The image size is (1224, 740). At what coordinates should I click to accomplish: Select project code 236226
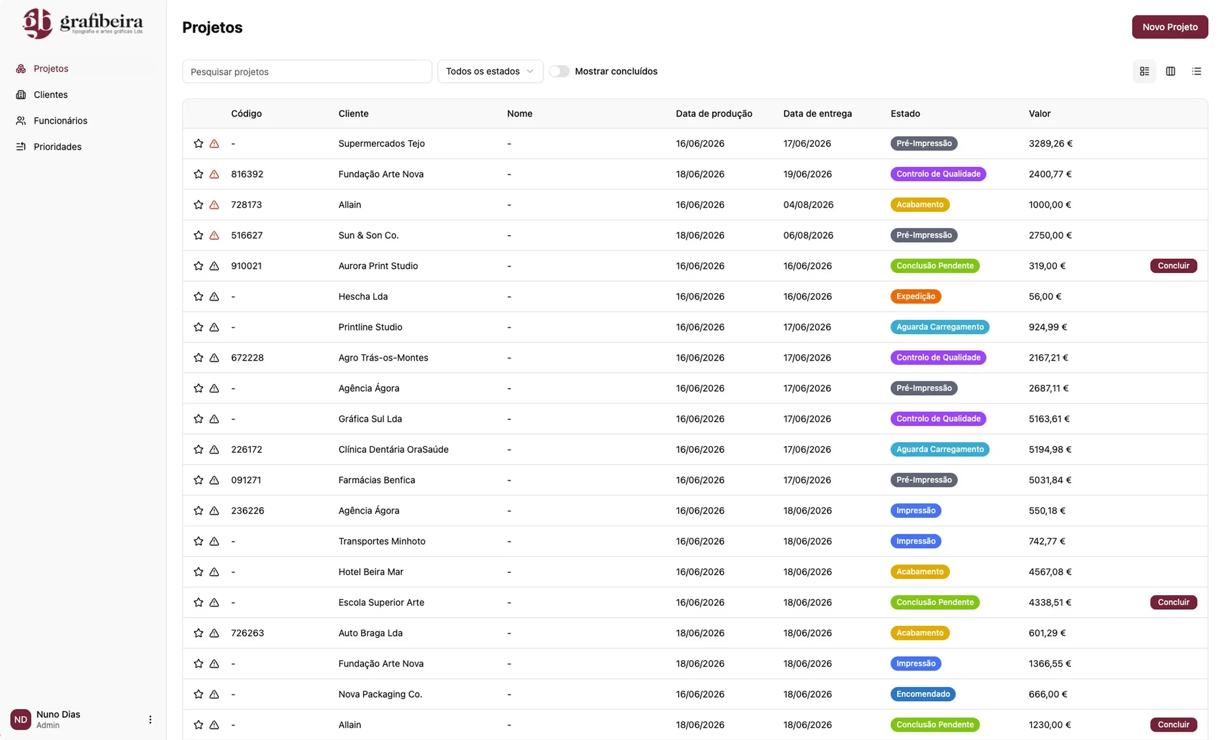click(247, 511)
